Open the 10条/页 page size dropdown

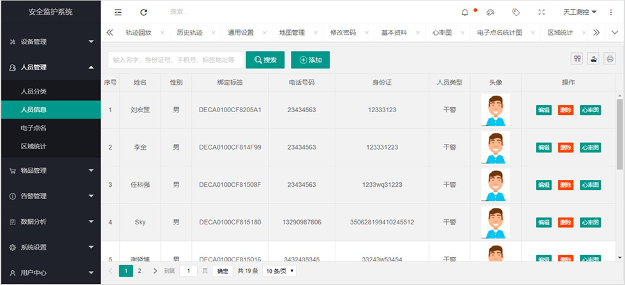click(280, 271)
